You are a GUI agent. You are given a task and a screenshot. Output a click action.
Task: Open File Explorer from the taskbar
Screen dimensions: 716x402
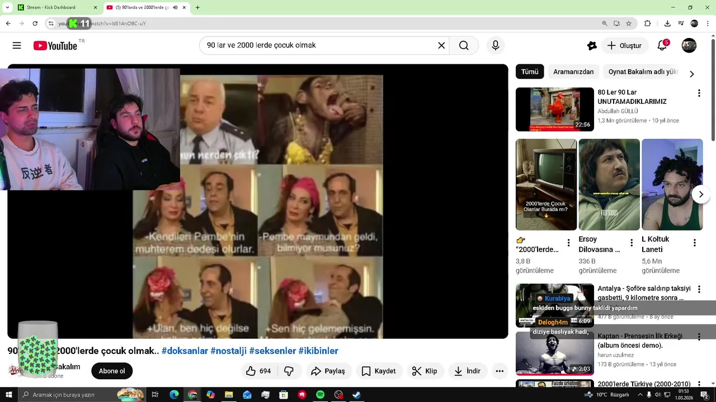click(229, 395)
